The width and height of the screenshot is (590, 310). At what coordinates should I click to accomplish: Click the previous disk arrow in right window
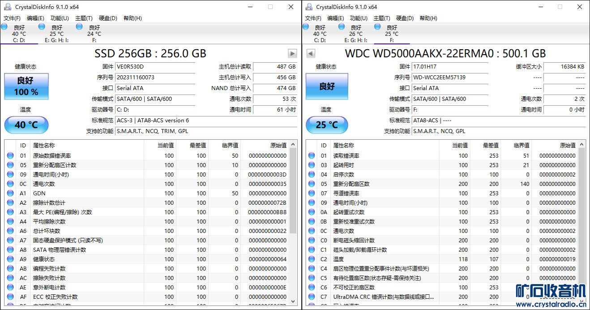[x=311, y=54]
